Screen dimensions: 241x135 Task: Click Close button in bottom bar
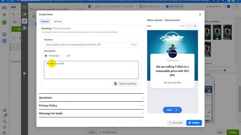(x=92, y=132)
